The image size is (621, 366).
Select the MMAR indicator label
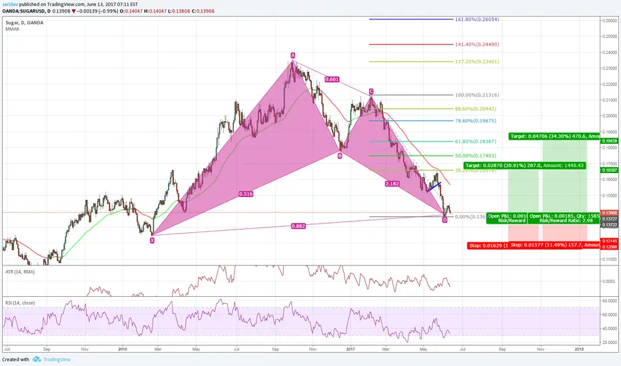(x=12, y=29)
